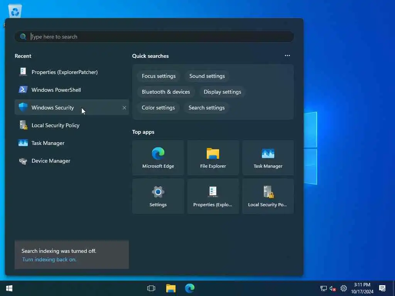Launch Microsoft Edge from Top apps

pyautogui.click(x=158, y=158)
